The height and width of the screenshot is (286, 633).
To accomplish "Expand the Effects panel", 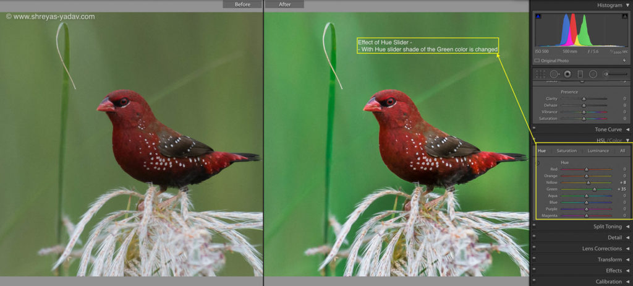I will coord(628,271).
